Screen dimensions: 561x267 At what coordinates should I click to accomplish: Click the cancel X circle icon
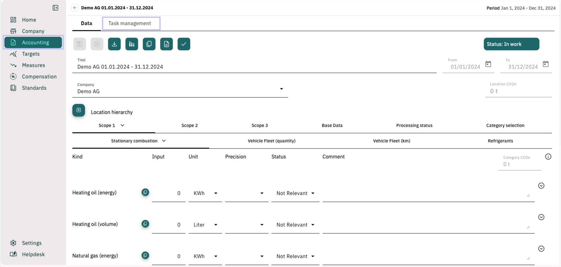[97, 44]
